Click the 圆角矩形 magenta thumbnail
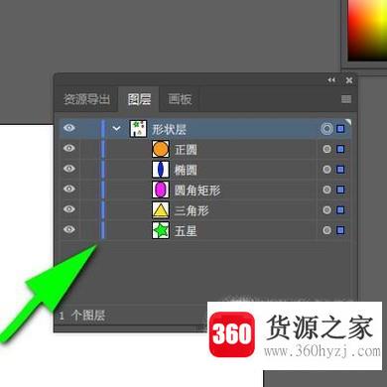Viewport: 387px width, 387px height. (161, 190)
